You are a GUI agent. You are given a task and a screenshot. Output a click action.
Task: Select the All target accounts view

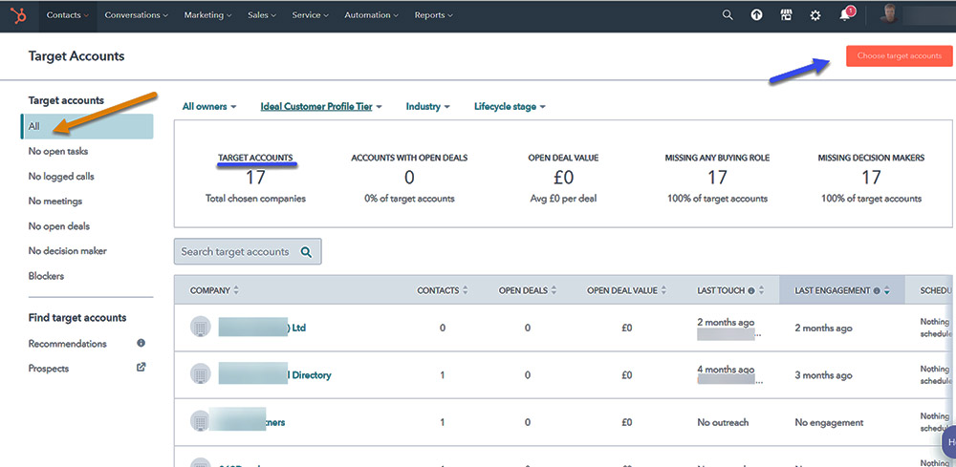(87, 126)
